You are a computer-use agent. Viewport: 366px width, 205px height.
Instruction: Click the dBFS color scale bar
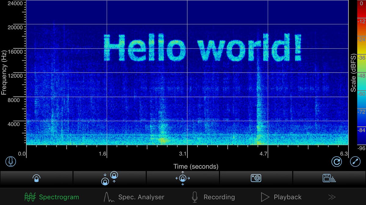point(361,73)
